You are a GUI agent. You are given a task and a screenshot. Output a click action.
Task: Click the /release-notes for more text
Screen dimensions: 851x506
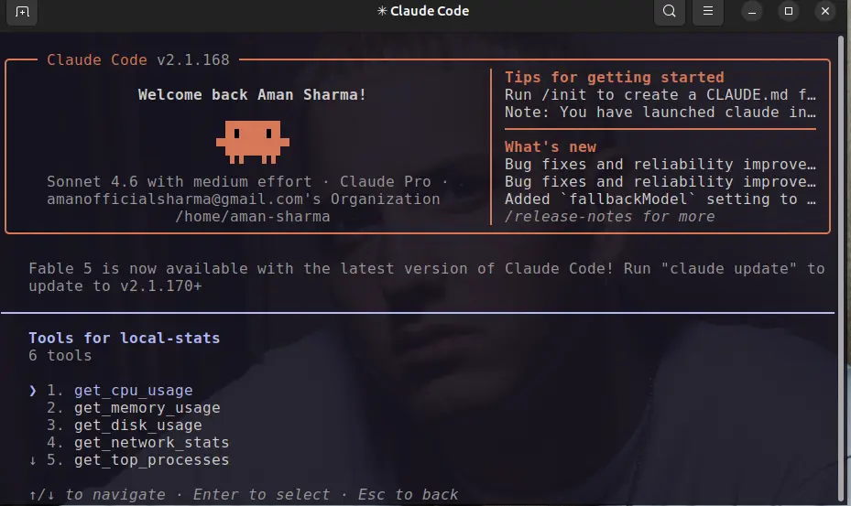[x=609, y=216]
